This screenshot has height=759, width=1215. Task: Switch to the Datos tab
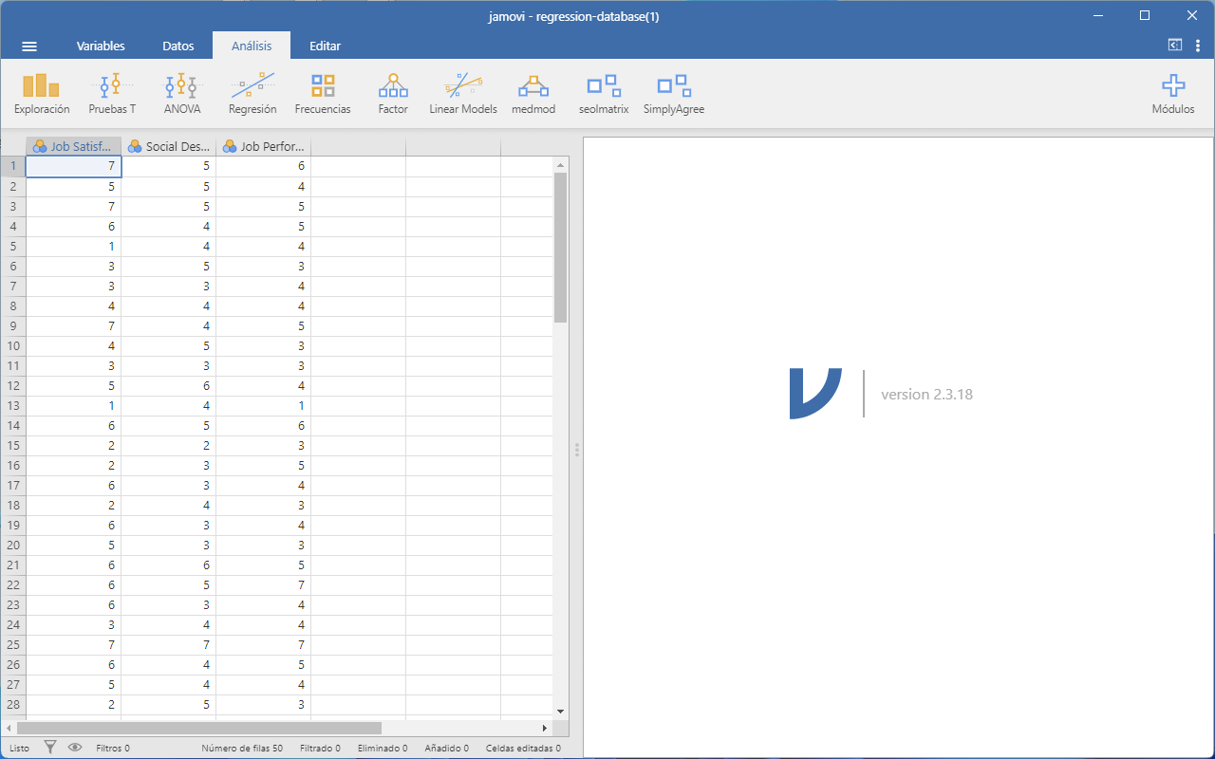(178, 46)
